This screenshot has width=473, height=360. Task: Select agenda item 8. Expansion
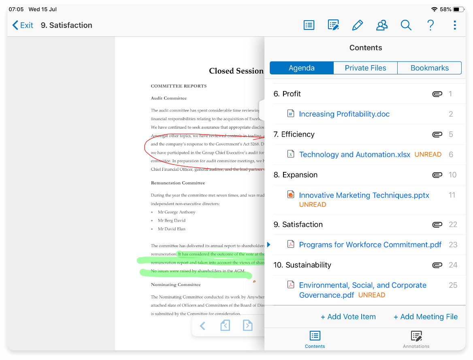point(365,175)
